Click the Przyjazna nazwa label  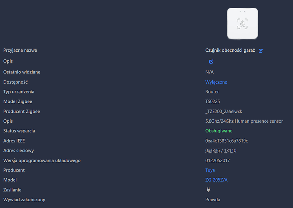(20, 51)
